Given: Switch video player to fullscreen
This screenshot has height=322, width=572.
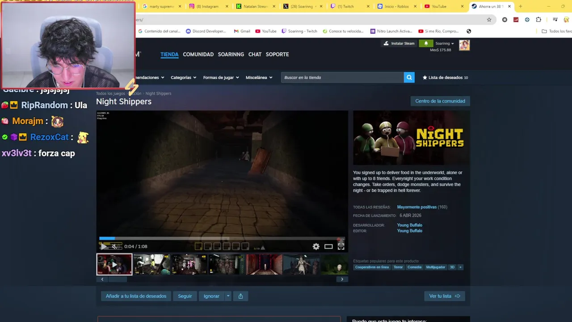Looking at the screenshot, I should point(341,246).
